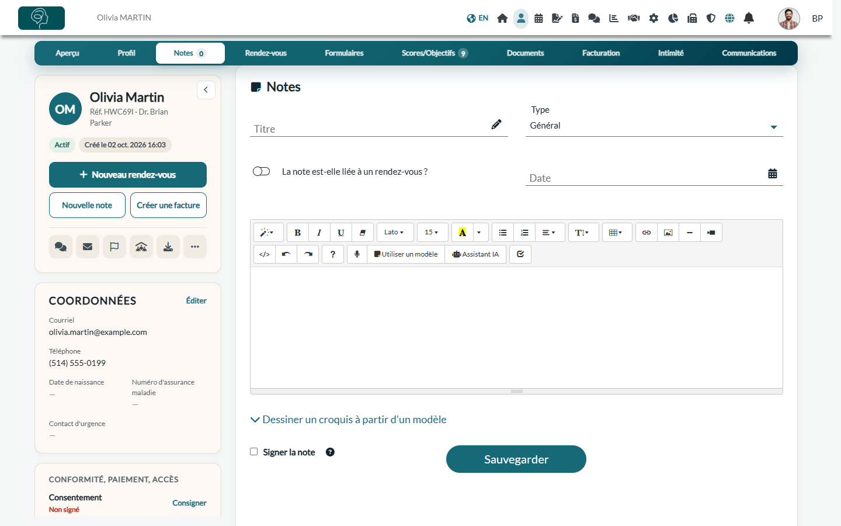Image resolution: width=841 pixels, height=526 pixels.
Task: Open the highlight color dropdown arrow
Action: pyautogui.click(x=480, y=233)
